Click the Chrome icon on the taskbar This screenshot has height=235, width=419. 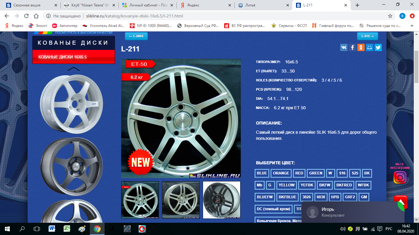pos(97,229)
